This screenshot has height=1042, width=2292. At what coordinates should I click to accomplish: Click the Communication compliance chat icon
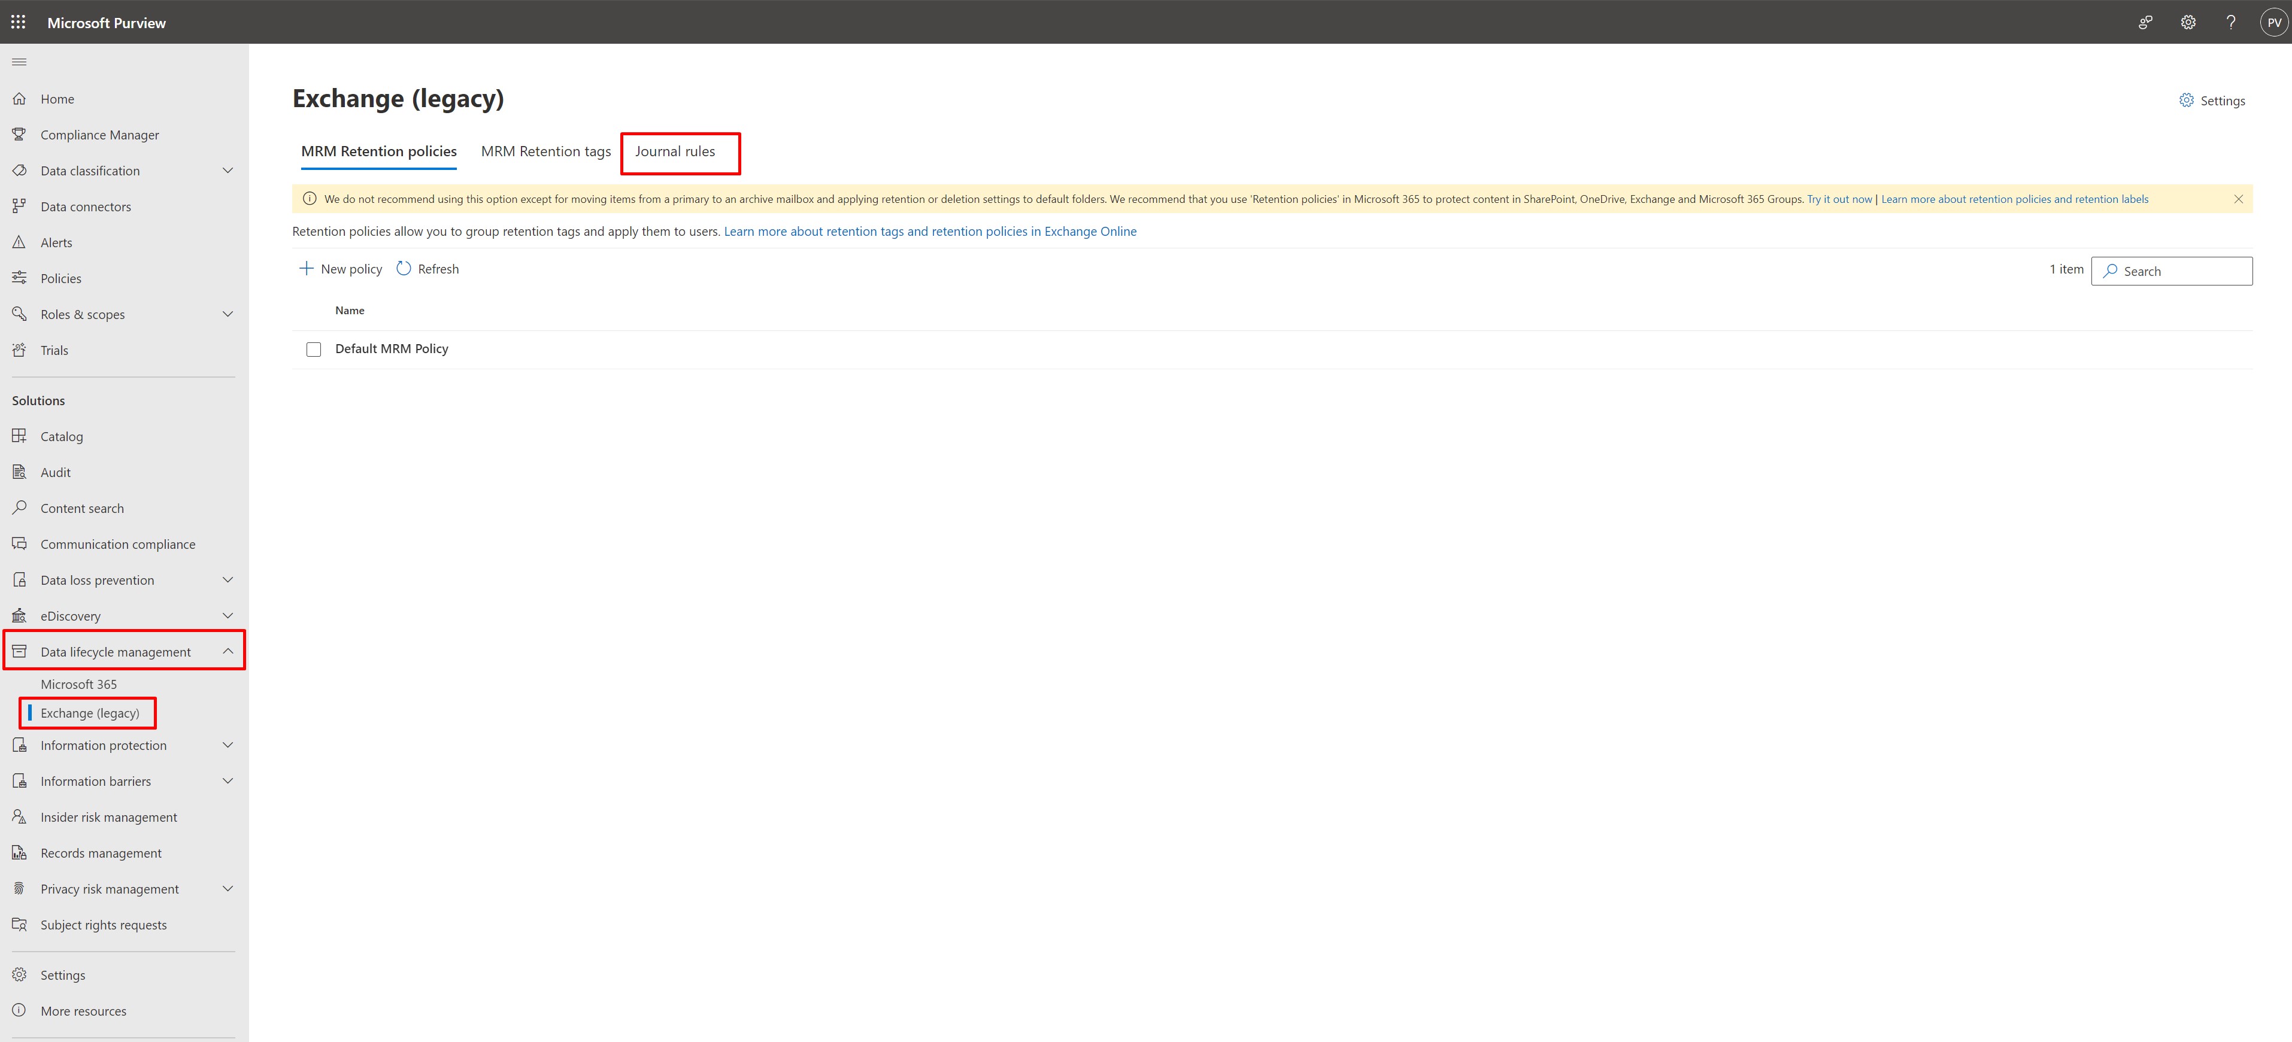click(20, 544)
